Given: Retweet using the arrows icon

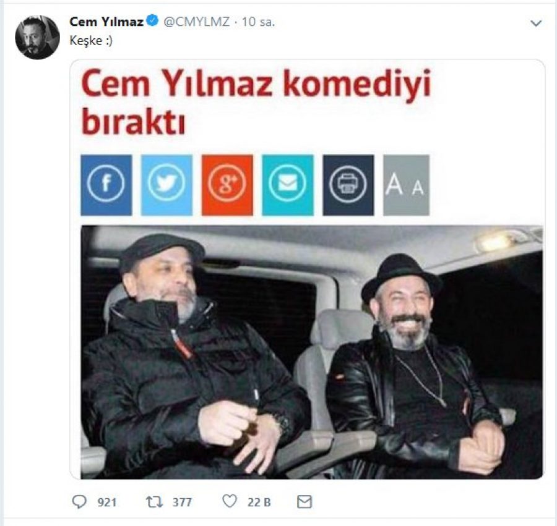Looking at the screenshot, I should coord(155,502).
